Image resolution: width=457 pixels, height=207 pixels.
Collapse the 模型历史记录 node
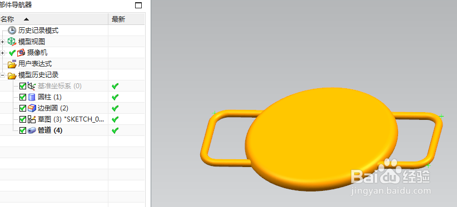[3, 75]
